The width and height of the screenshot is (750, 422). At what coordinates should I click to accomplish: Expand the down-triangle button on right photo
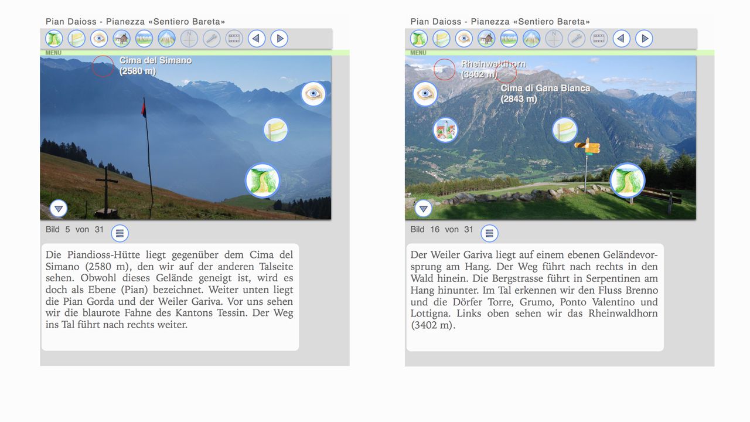click(423, 208)
